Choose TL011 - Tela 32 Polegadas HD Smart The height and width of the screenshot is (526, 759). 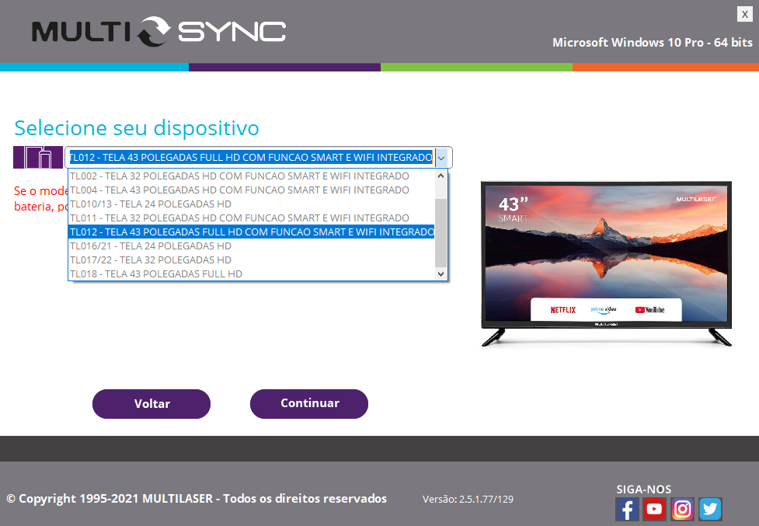[x=252, y=218]
